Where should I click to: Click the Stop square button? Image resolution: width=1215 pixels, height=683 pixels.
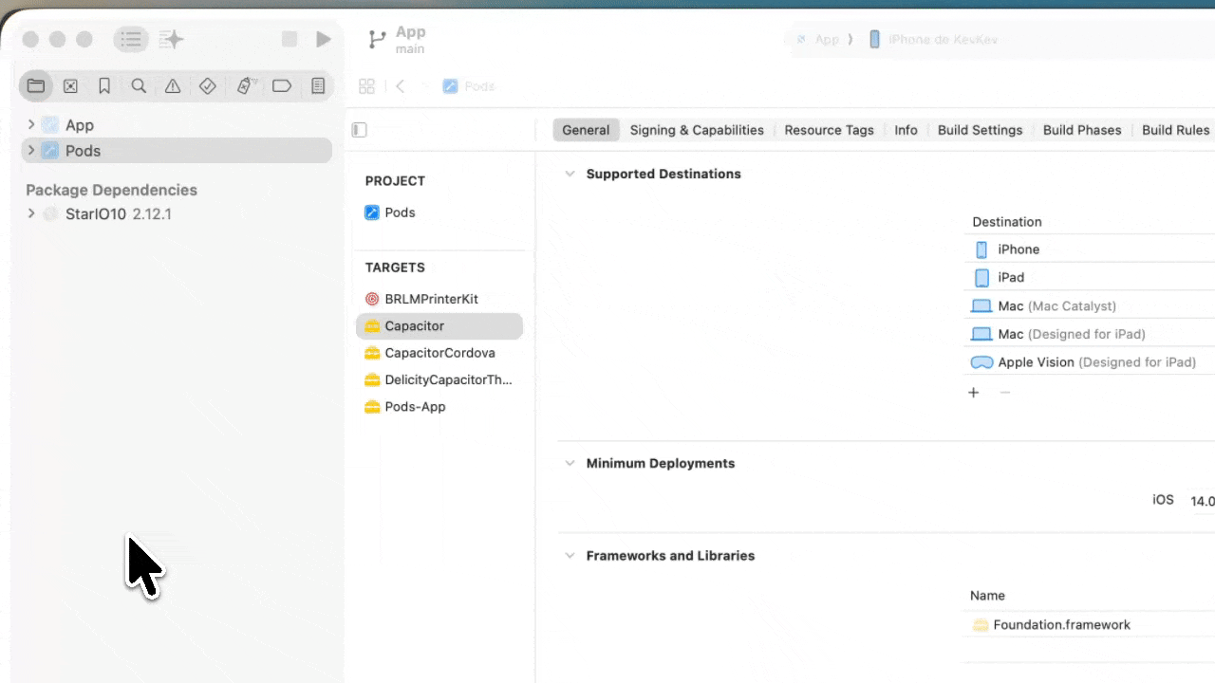point(290,39)
